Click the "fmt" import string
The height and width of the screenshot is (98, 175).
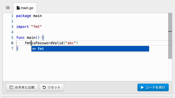tap(36, 27)
